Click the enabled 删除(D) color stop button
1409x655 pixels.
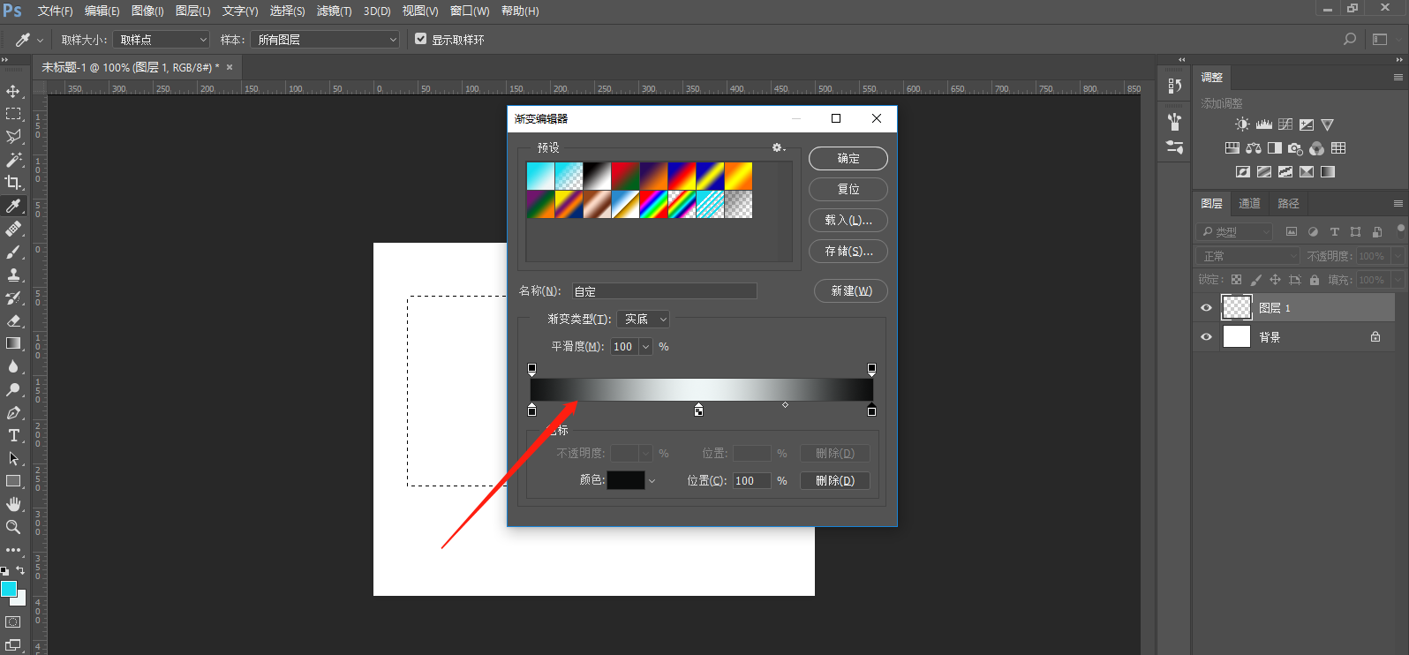pos(835,481)
